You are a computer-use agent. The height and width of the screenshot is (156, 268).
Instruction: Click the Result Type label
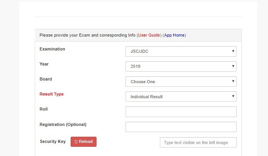(x=51, y=94)
